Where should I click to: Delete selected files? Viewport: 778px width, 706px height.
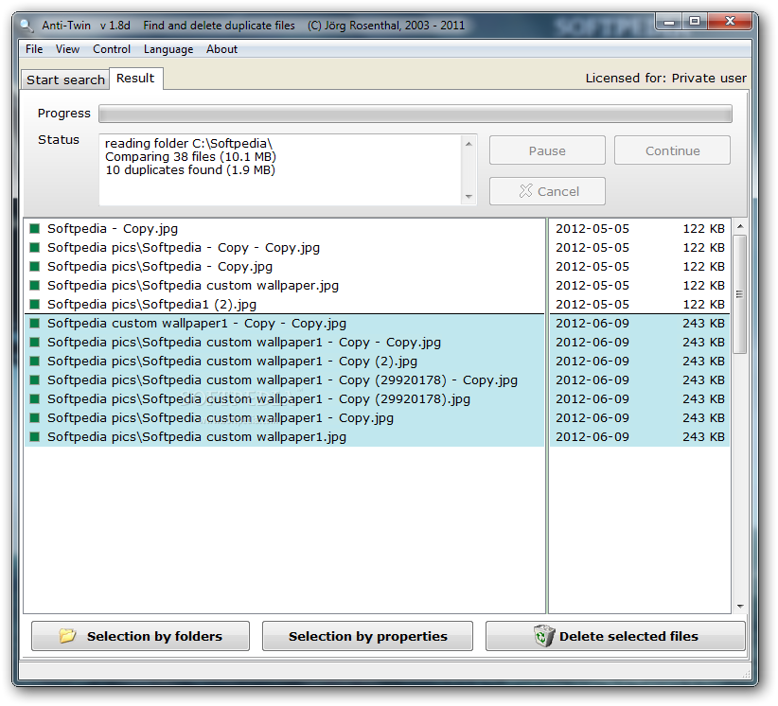[615, 636]
